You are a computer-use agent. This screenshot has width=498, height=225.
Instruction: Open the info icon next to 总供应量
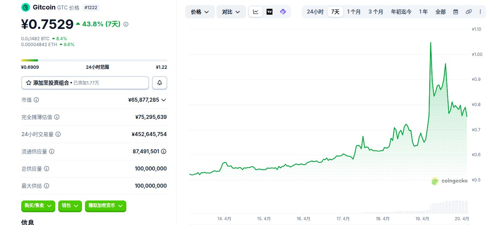coord(47,169)
